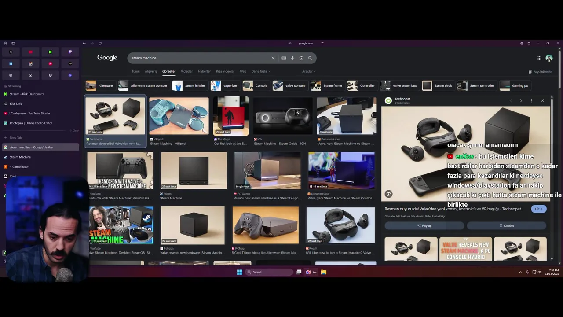Open split view icon in title bar
Viewport: 563px width, 317px height.
(x=529, y=43)
